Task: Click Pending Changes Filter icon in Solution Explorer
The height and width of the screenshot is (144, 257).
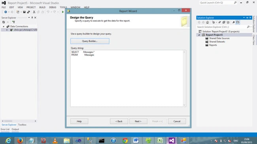Action: click(213, 22)
